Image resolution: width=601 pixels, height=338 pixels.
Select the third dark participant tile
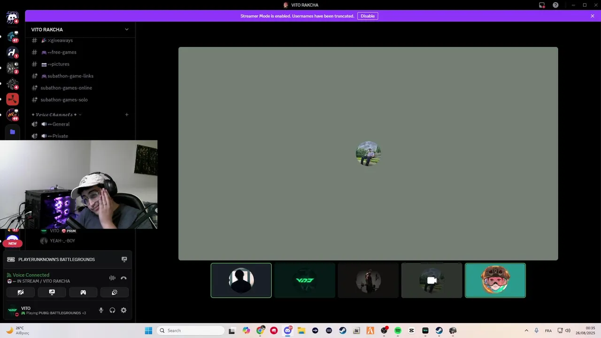click(x=368, y=280)
